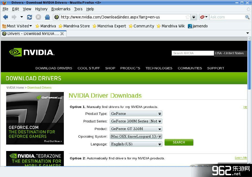The width and height of the screenshot is (252, 177).
Task: Click the search magnifier icon
Action: coord(247,17)
